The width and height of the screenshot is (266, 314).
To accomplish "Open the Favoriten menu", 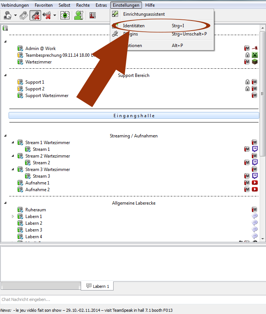I will [x=43, y=5].
